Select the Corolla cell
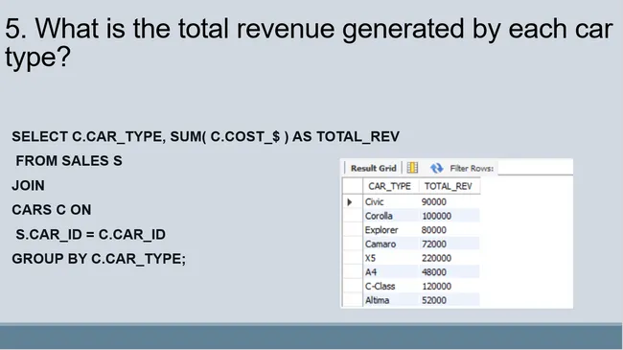623x350 pixels. [390, 216]
